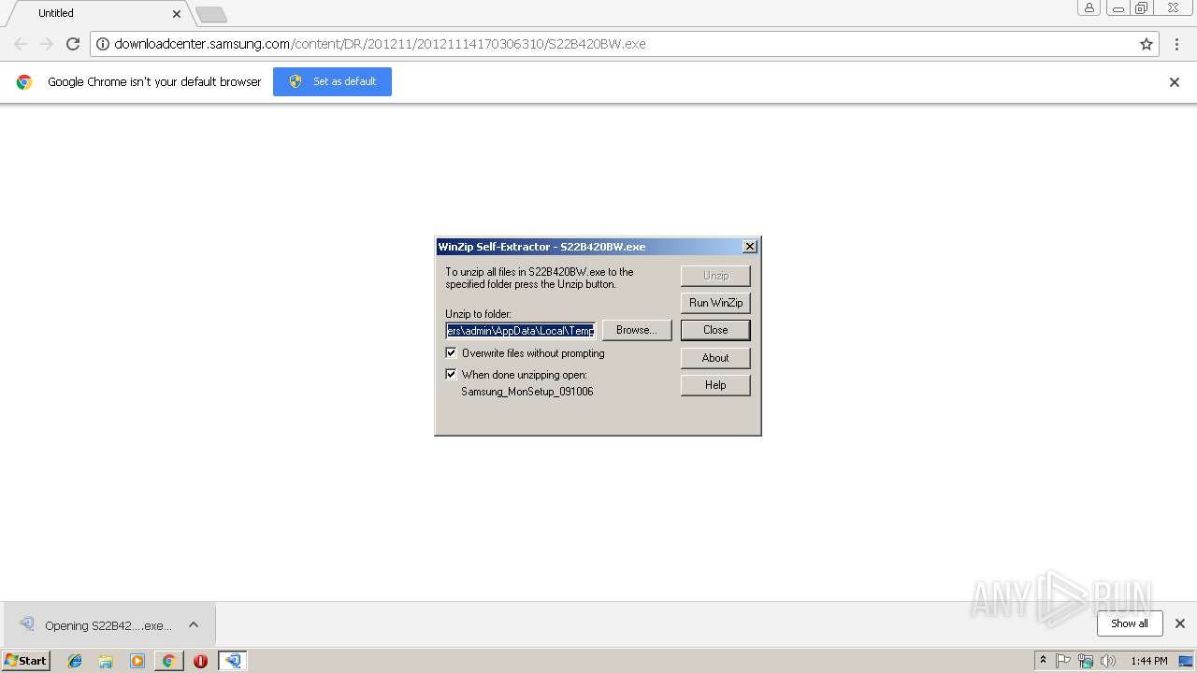Click the browser back arrow

[x=21, y=44]
